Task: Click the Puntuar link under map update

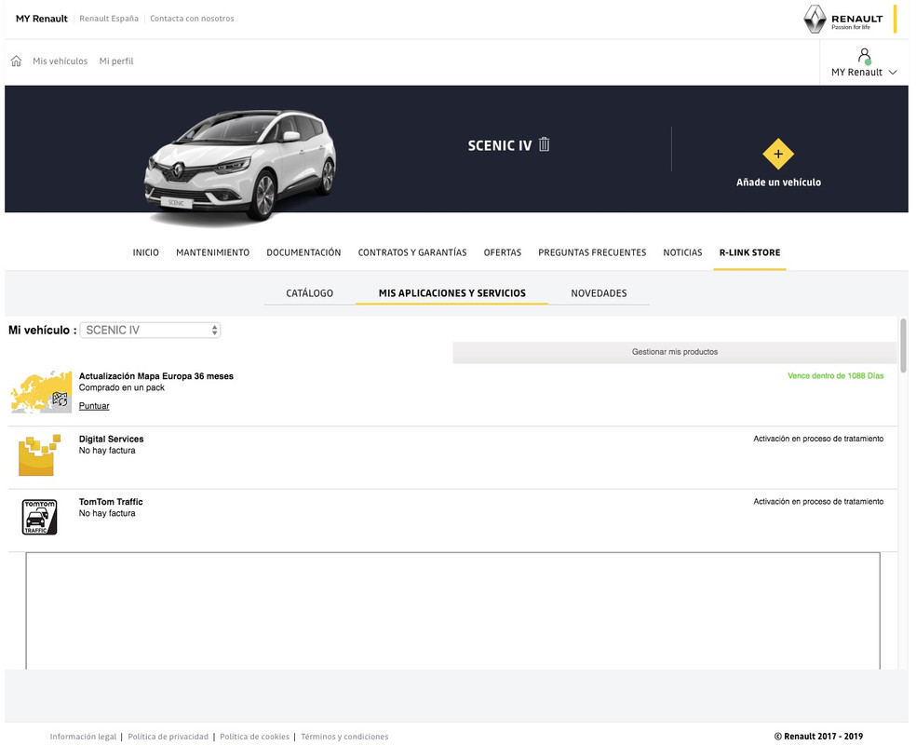Action: pos(94,406)
